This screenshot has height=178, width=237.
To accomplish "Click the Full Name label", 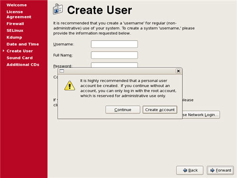I will 63,55.
